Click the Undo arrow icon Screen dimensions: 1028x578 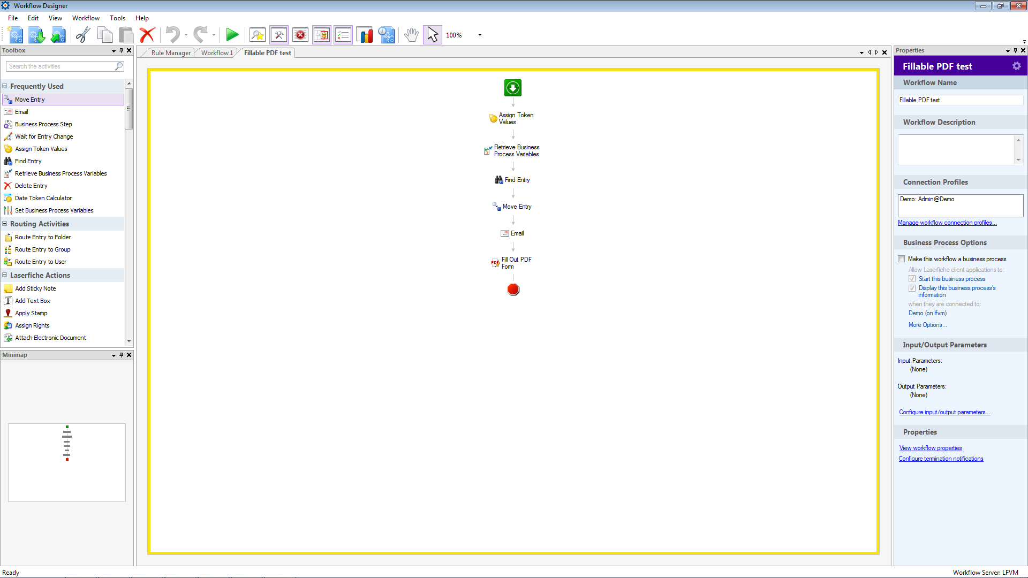click(x=172, y=35)
